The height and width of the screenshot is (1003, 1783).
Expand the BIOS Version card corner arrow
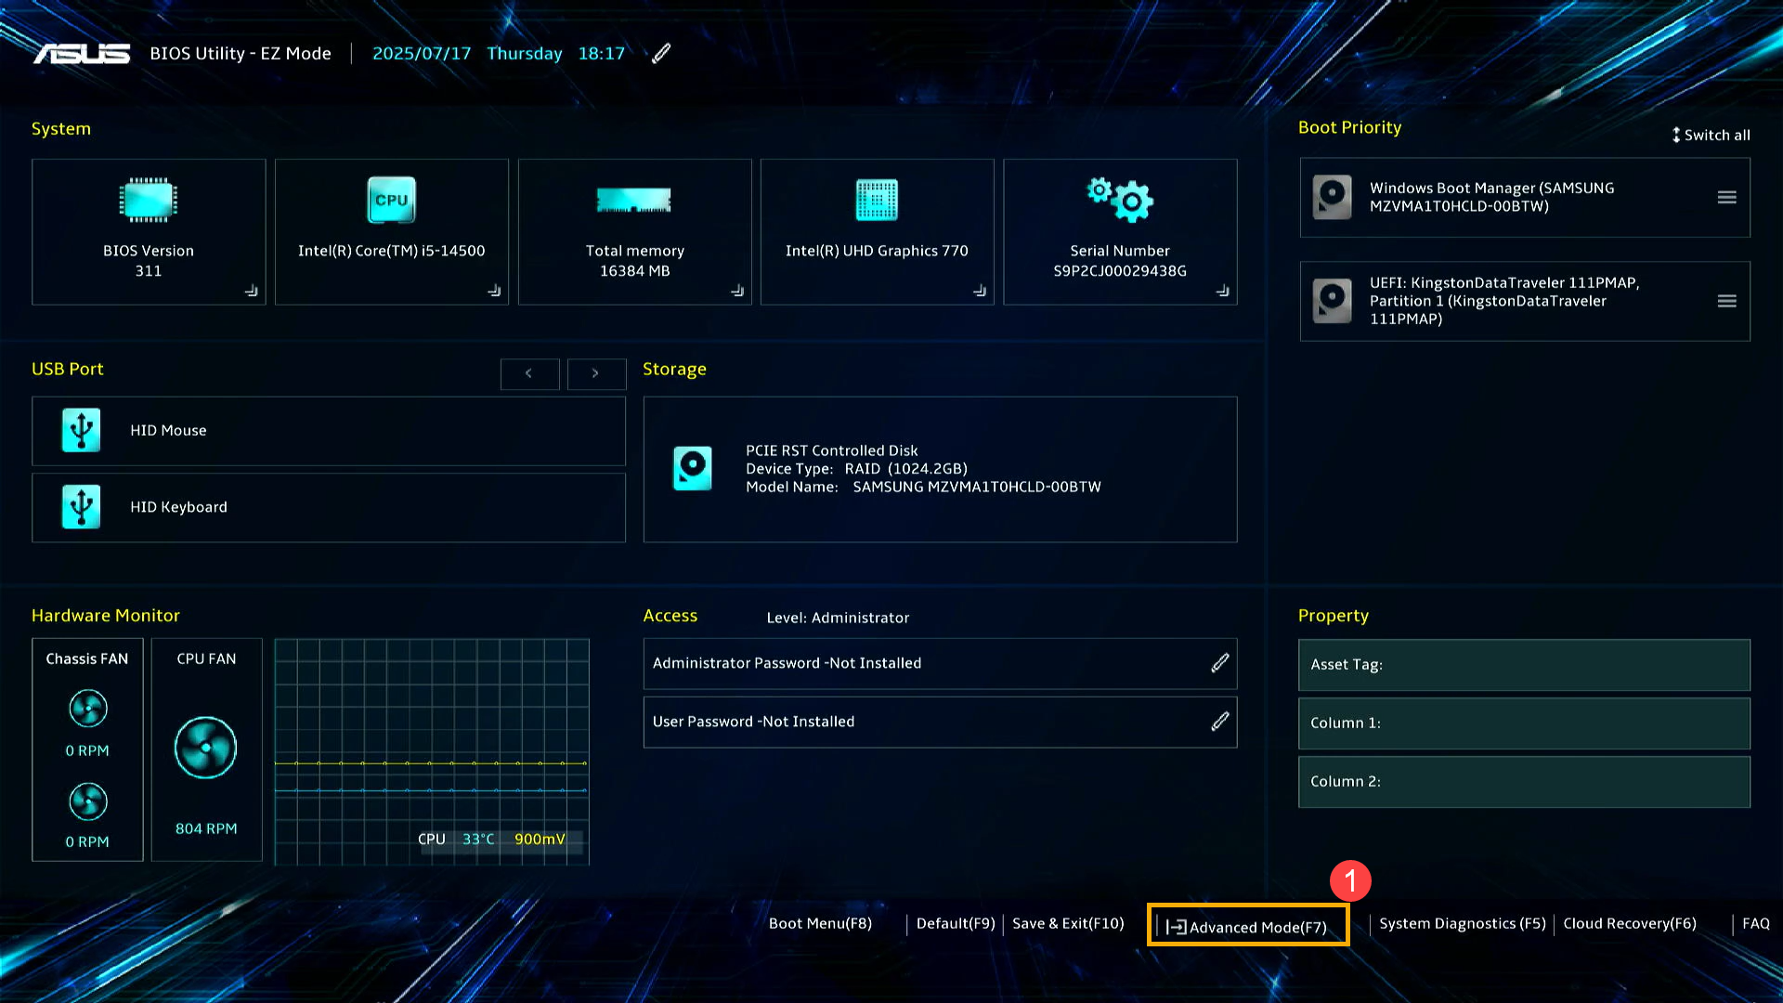(x=251, y=291)
